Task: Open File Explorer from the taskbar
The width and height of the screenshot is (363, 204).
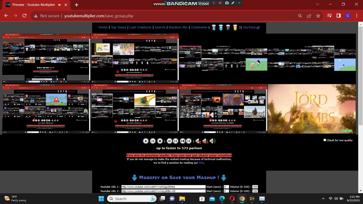Action: tap(182, 199)
